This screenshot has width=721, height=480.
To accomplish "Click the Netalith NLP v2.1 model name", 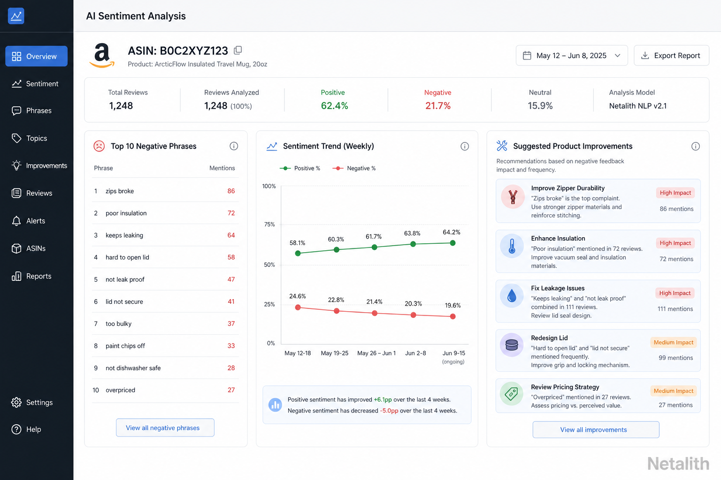I will click(x=637, y=106).
